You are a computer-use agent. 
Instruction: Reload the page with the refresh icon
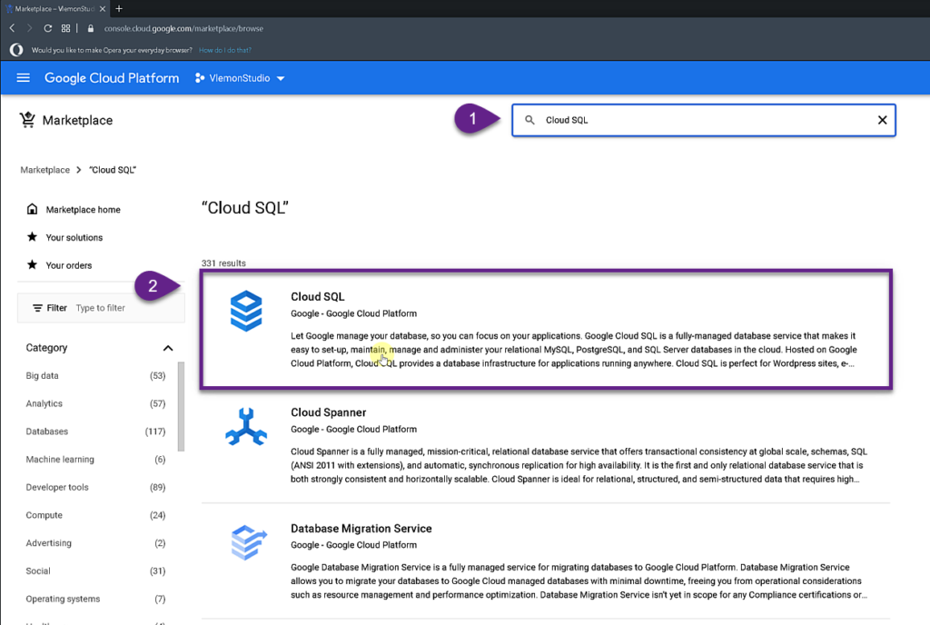point(46,28)
